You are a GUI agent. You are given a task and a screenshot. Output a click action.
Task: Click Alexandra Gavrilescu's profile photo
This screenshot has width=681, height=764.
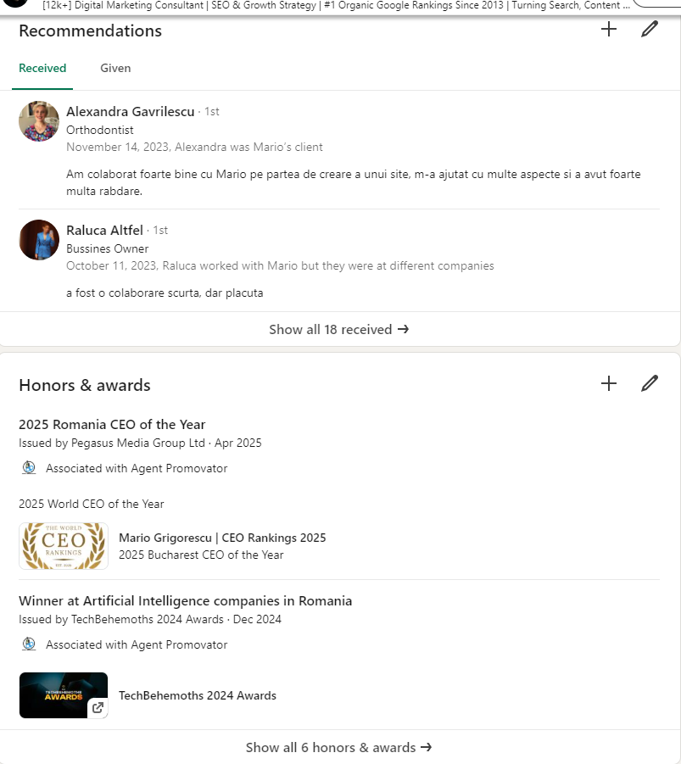38,121
